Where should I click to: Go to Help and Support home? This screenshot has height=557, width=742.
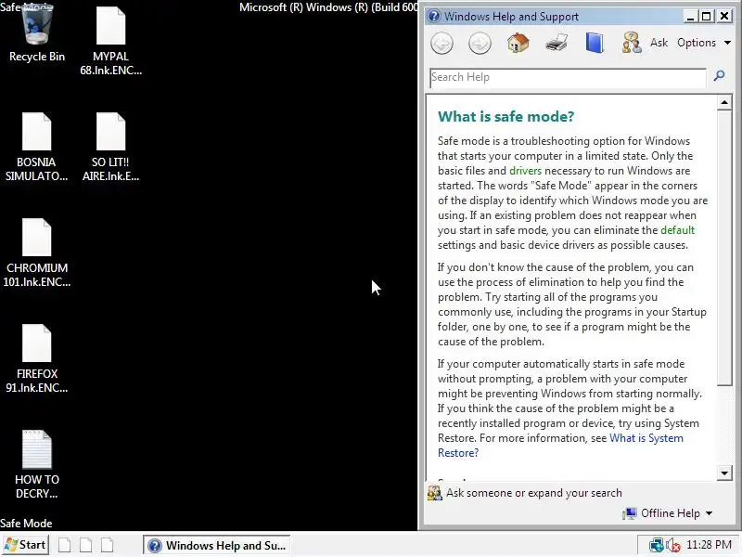518,43
